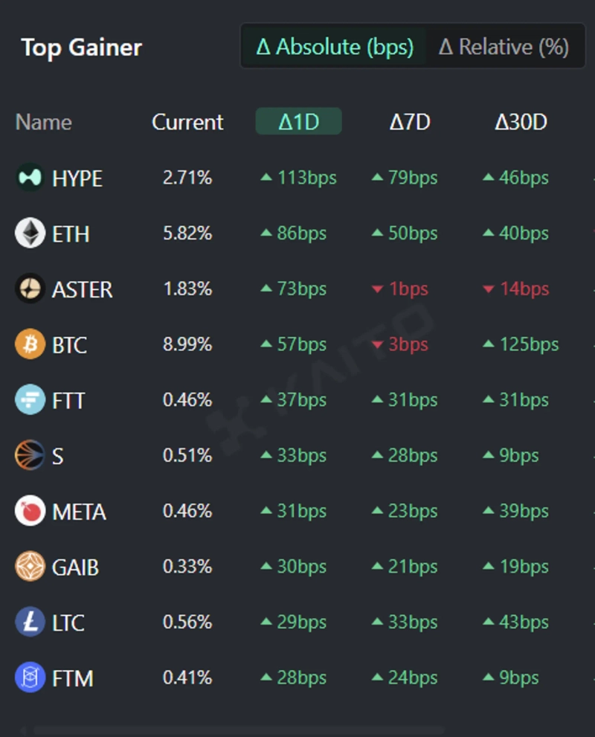Click the S token icon
595x737 pixels.
pos(30,455)
